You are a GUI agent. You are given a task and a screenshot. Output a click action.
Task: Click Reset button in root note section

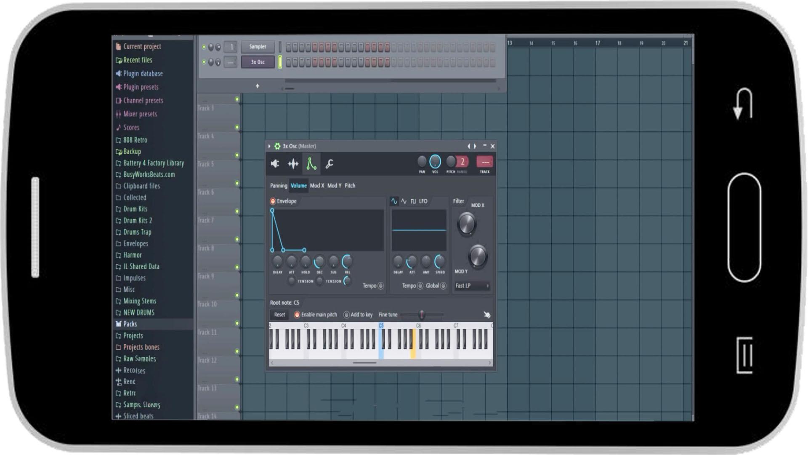click(280, 314)
